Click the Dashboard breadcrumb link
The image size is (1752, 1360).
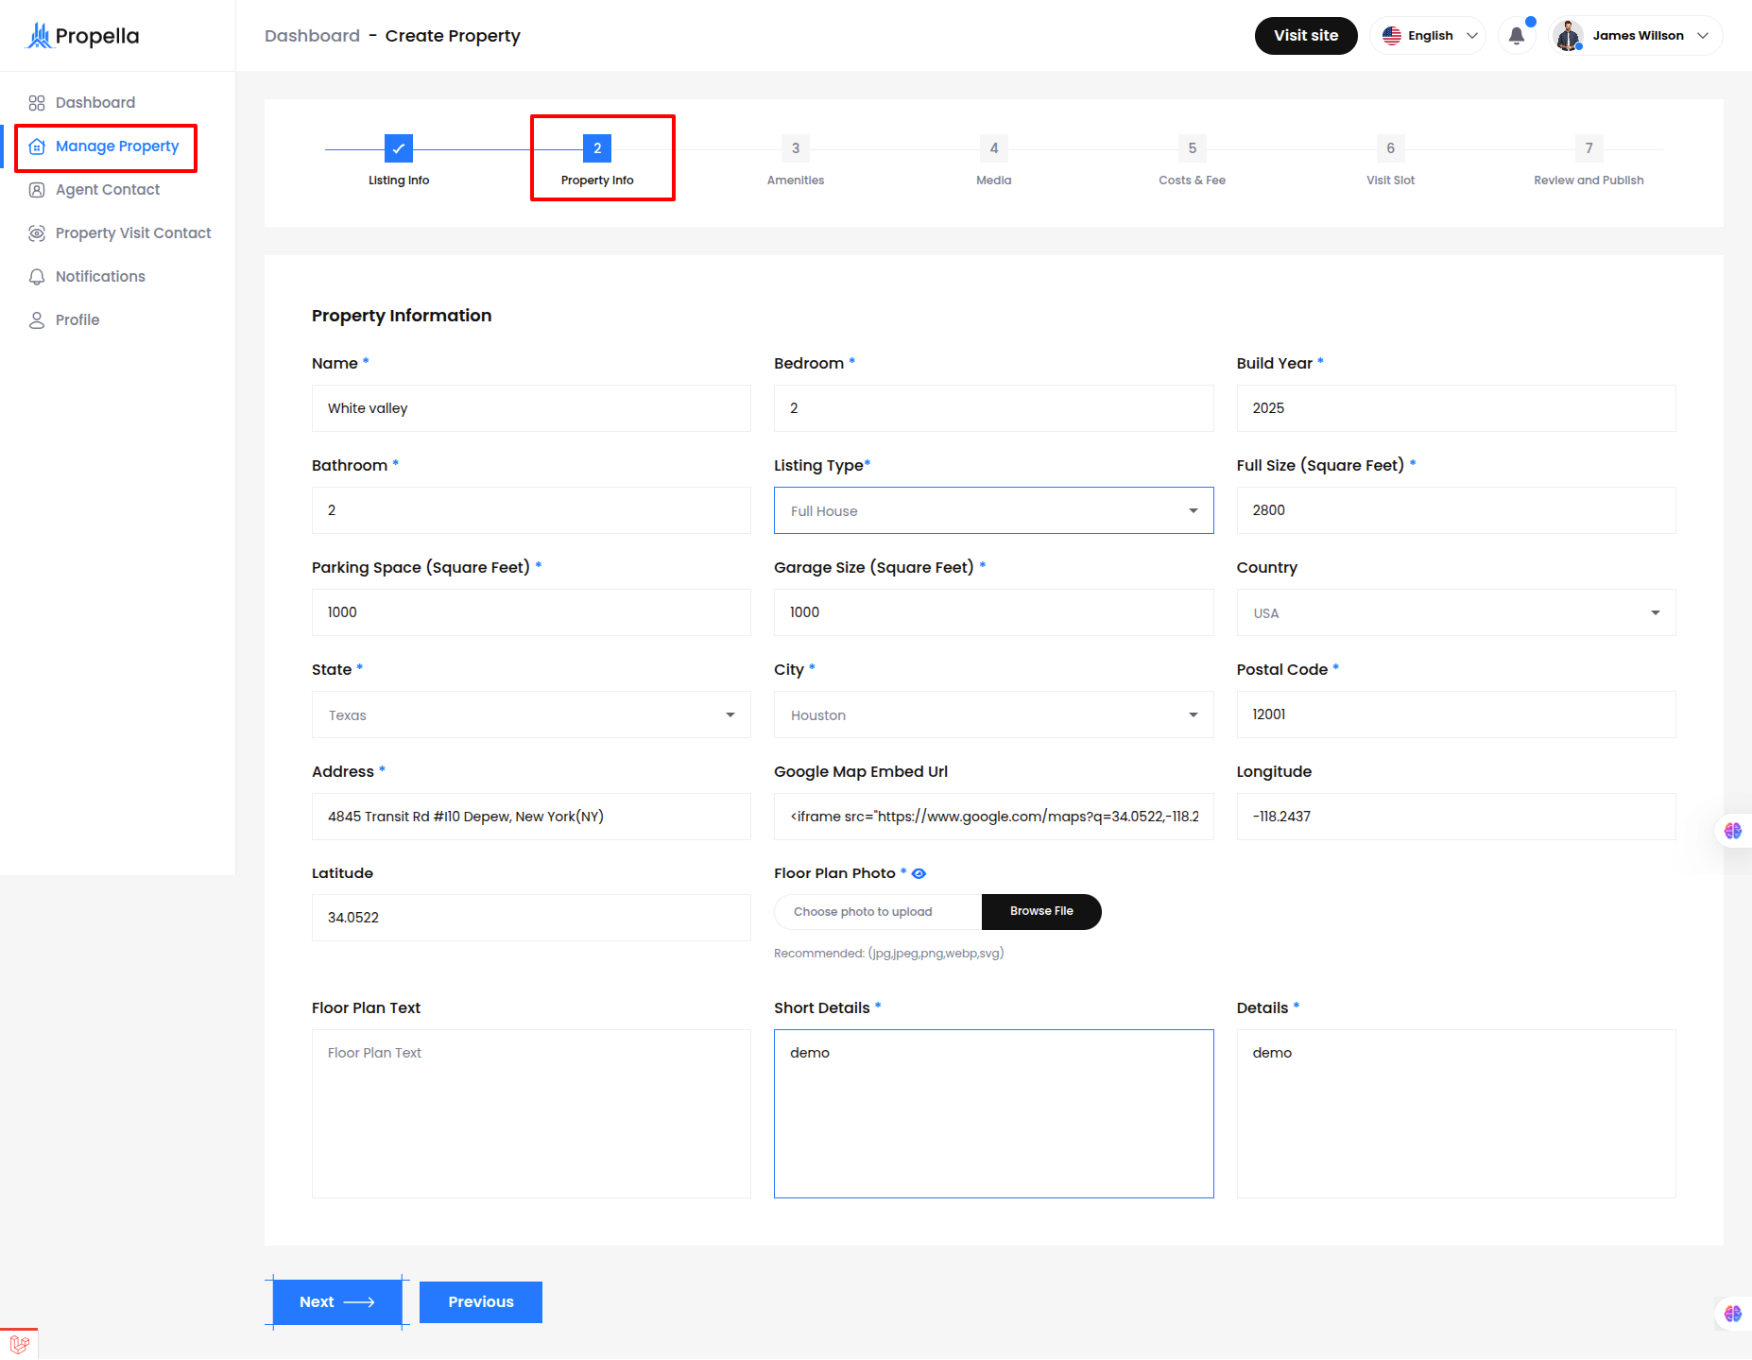[x=312, y=36]
